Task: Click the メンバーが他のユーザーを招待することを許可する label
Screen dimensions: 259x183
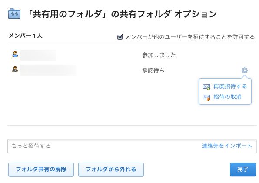Action: 190,37
